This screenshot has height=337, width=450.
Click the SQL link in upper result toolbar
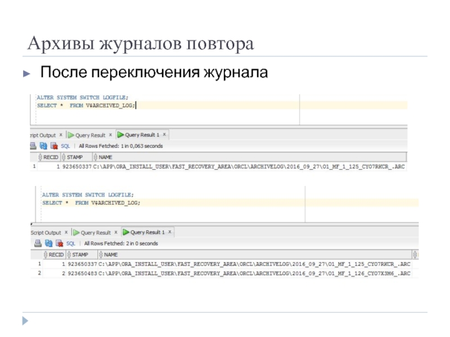pyautogui.click(x=65, y=146)
